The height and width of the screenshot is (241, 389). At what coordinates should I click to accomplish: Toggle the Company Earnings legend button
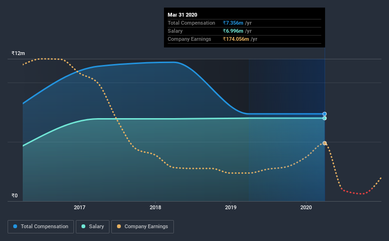[143, 227]
